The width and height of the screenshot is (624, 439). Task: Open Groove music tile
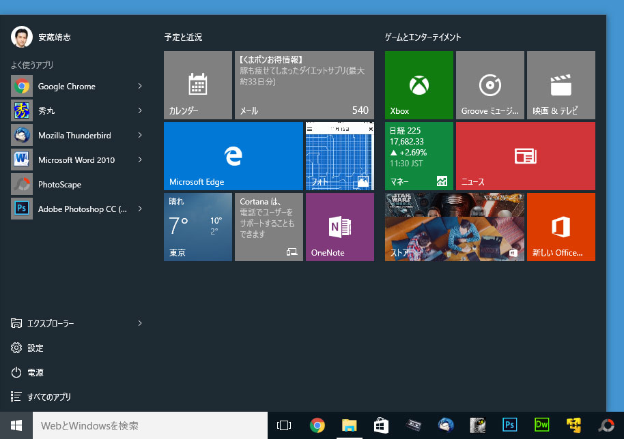pos(490,85)
